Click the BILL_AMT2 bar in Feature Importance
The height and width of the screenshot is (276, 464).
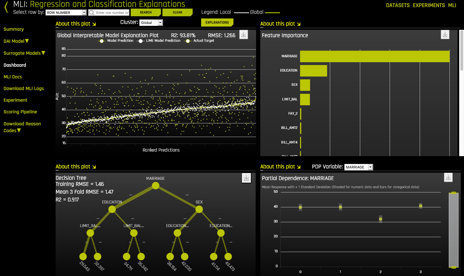[301, 128]
